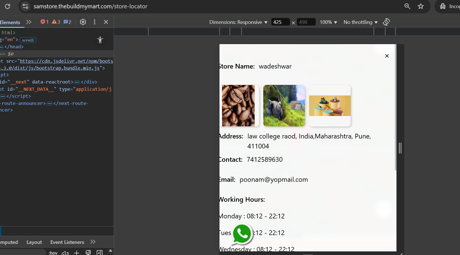Reload the page with the refresh icon
Screen dimensions: 460x255
tap(7, 6)
